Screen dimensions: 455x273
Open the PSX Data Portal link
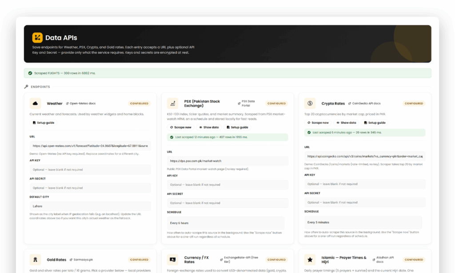(246, 104)
